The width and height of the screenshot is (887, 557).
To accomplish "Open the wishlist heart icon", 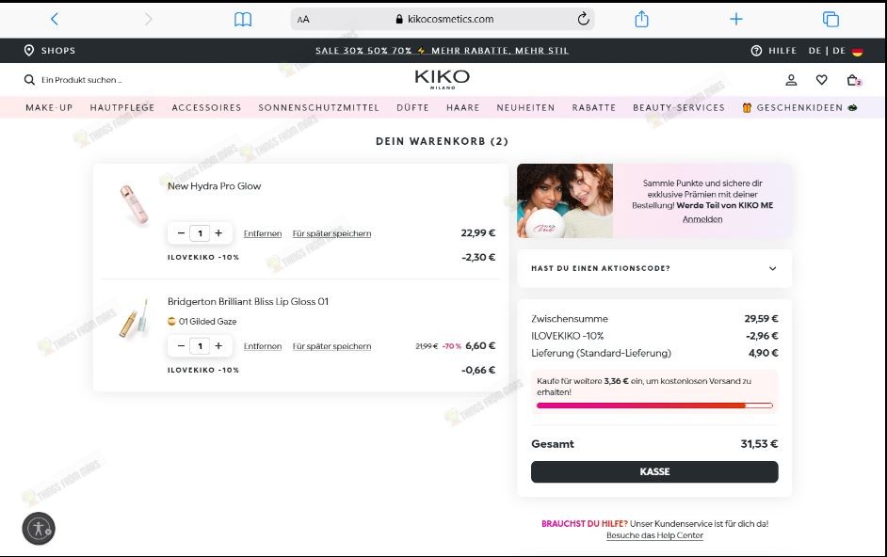I will click(821, 81).
